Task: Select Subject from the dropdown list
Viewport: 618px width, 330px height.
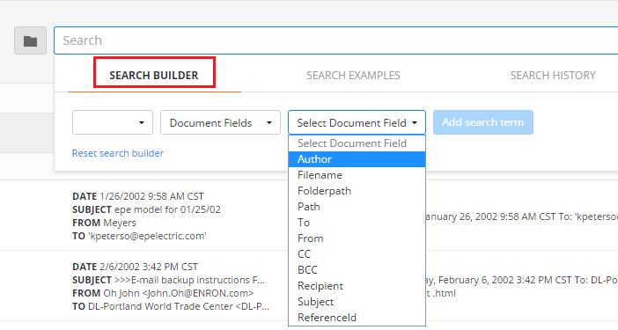Action: click(x=357, y=302)
